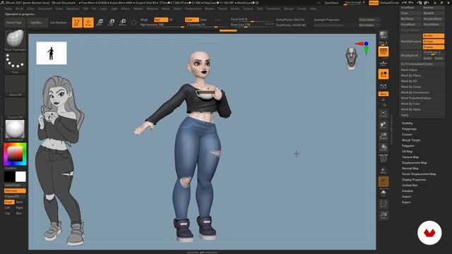Click the main color picker square

(15, 154)
